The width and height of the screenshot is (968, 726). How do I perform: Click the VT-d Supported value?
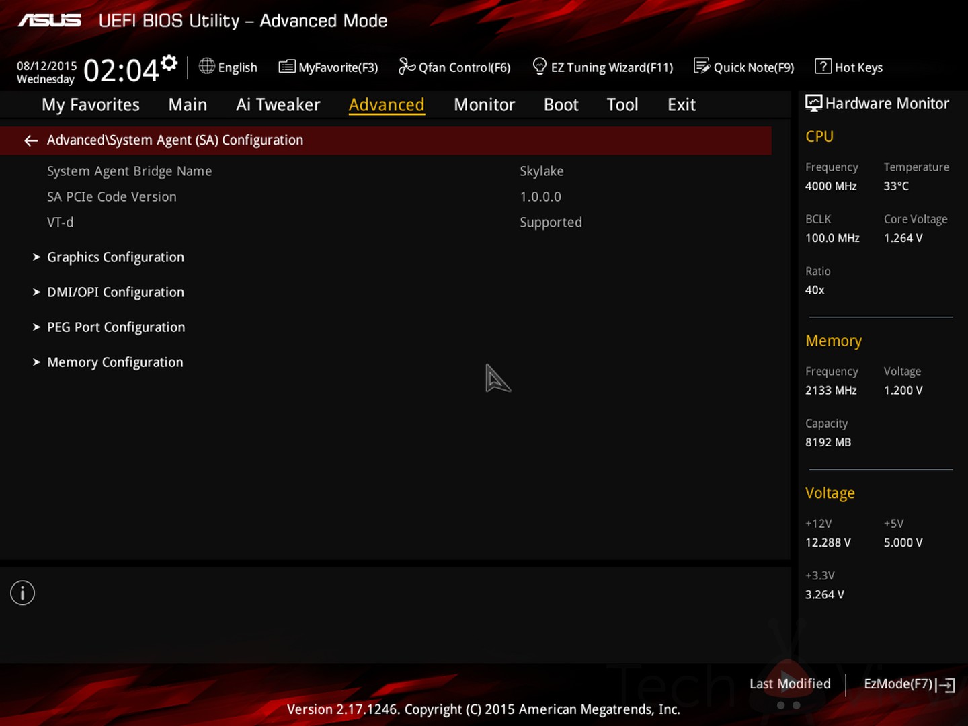point(551,223)
